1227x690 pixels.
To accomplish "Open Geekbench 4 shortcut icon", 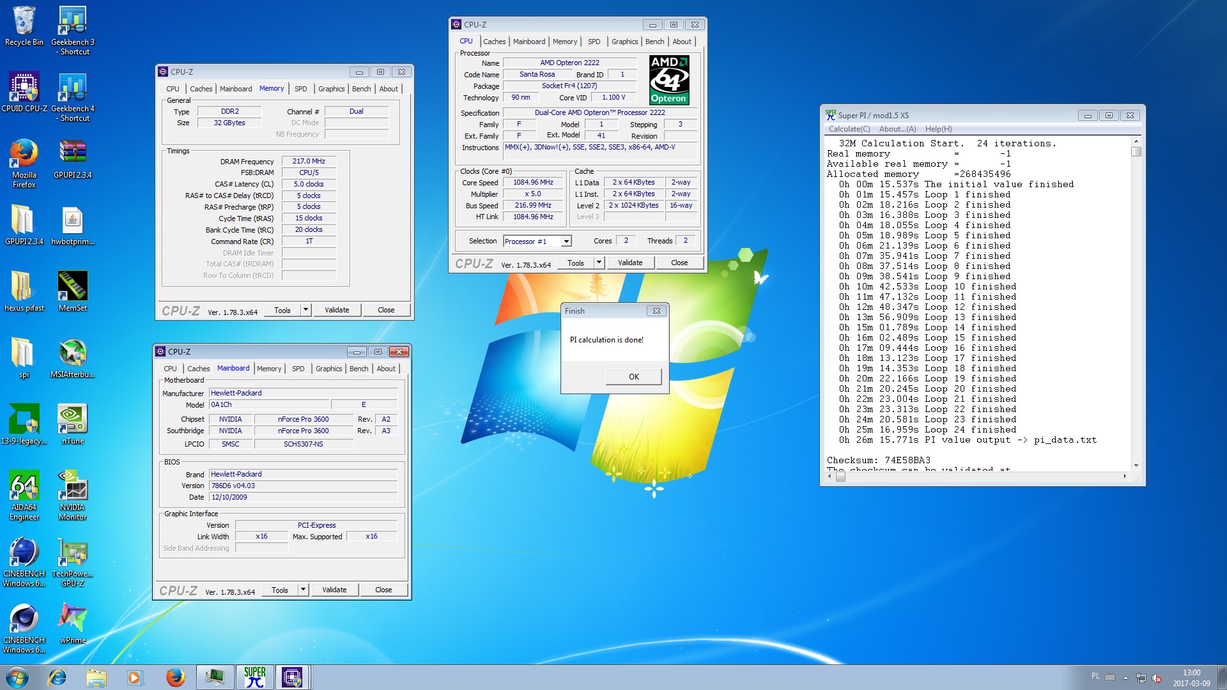I will click(73, 96).
